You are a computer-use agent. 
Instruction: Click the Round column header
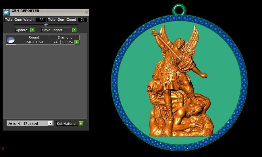tap(33, 37)
